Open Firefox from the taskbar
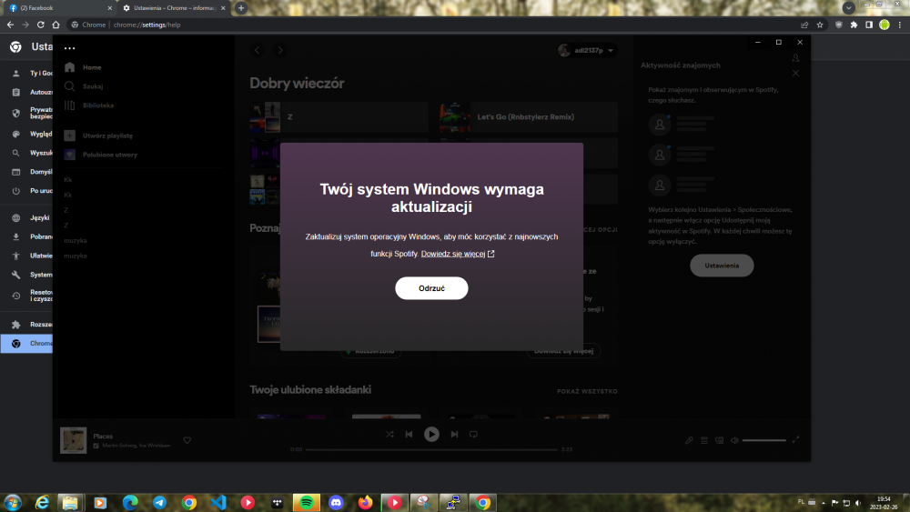 click(365, 503)
